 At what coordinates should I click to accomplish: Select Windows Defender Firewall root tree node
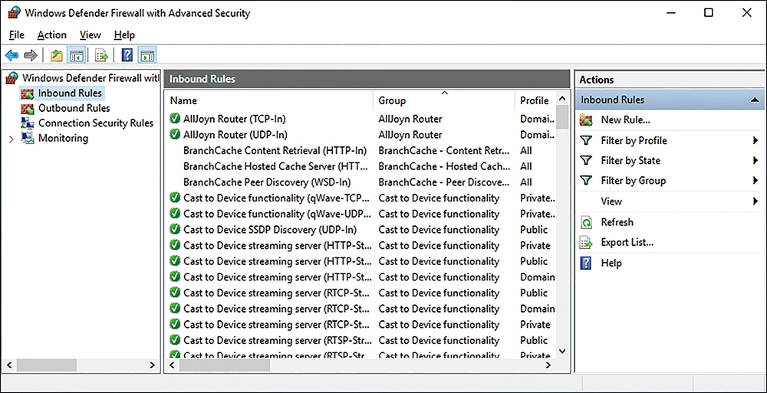click(x=91, y=77)
